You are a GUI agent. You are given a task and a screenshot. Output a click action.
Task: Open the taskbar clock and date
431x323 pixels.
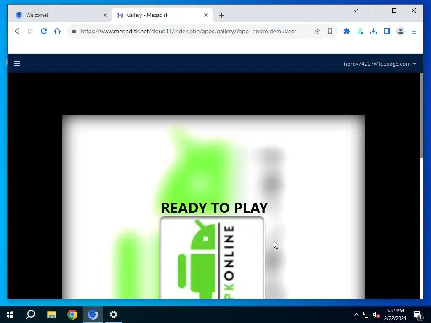coord(395,315)
